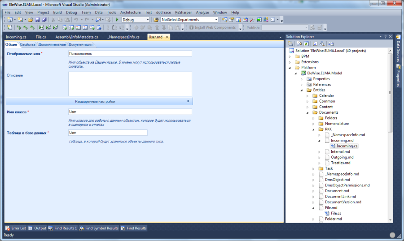Switch to the AssemblyInfoMetadata.cs tab
The height and width of the screenshot is (241, 404).
(76, 37)
